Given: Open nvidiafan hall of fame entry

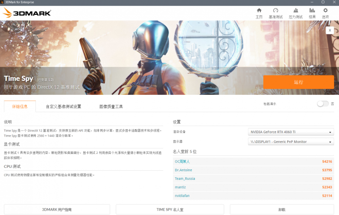Looking at the screenshot, I should coord(182,196).
